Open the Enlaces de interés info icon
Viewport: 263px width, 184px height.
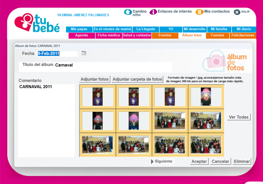point(153,12)
